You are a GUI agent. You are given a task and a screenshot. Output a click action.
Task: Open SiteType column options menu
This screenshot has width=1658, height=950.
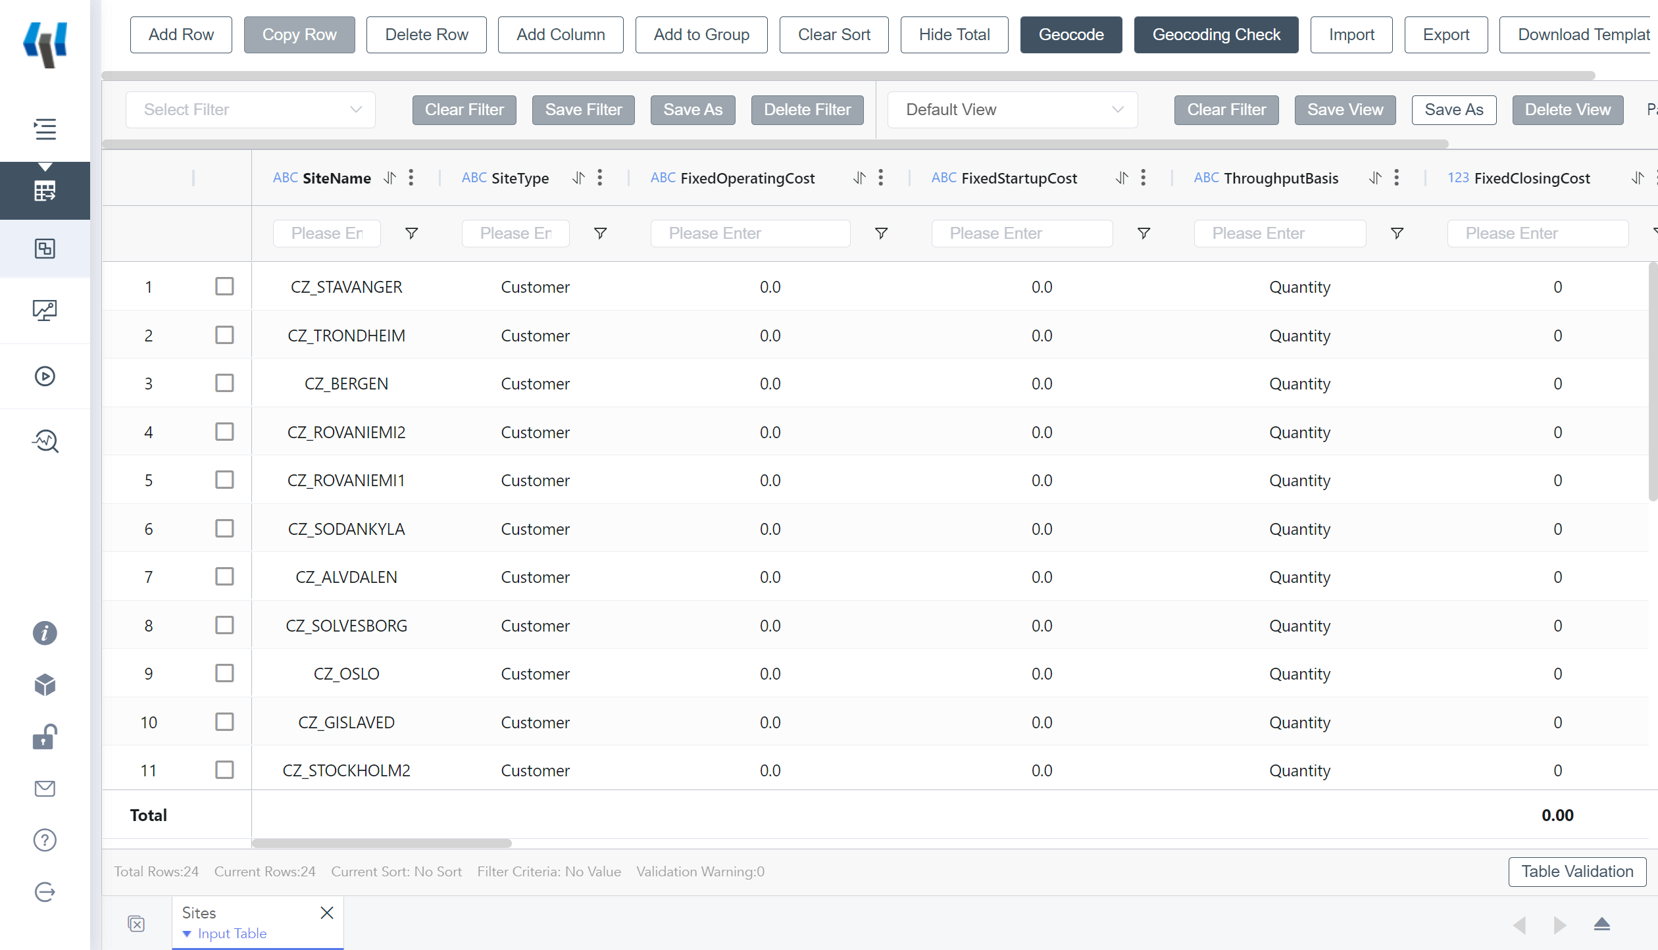(x=600, y=178)
